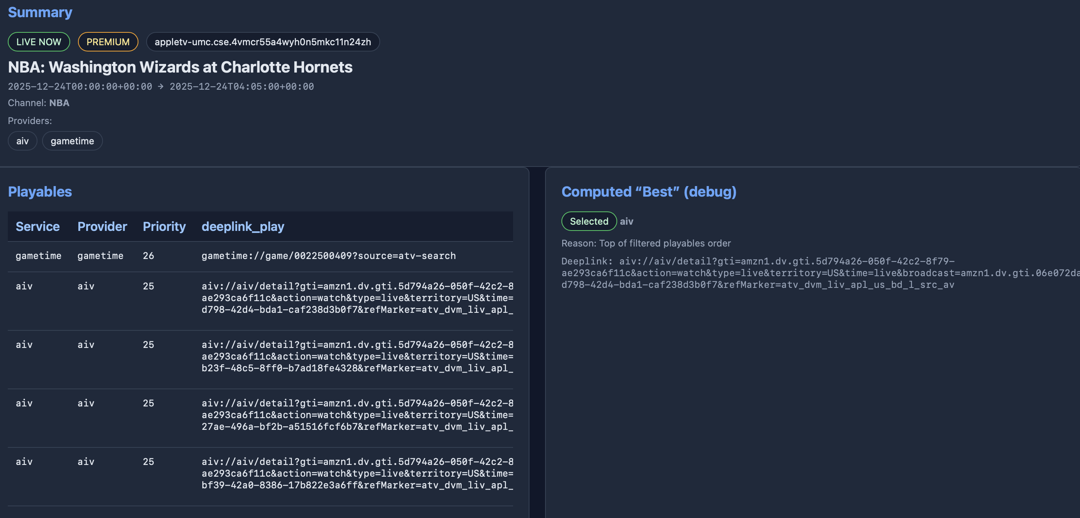
Task: Click the Selected badge in debug panel
Action: coord(589,222)
